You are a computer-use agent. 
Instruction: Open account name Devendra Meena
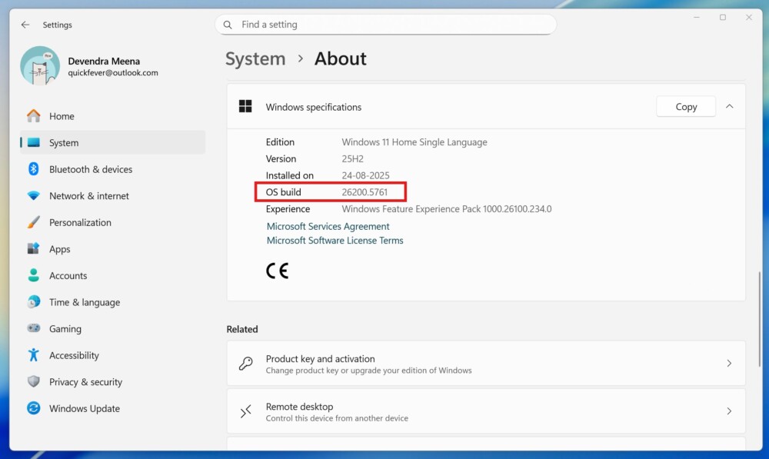tap(104, 62)
